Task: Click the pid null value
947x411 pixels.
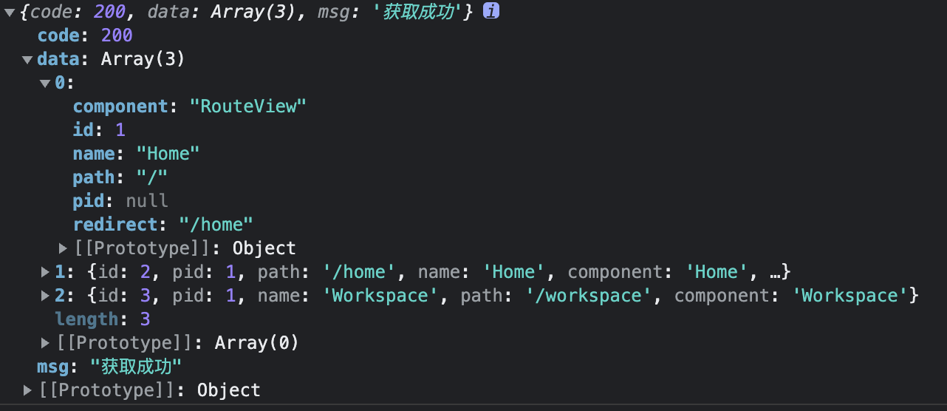Action: coord(147,201)
